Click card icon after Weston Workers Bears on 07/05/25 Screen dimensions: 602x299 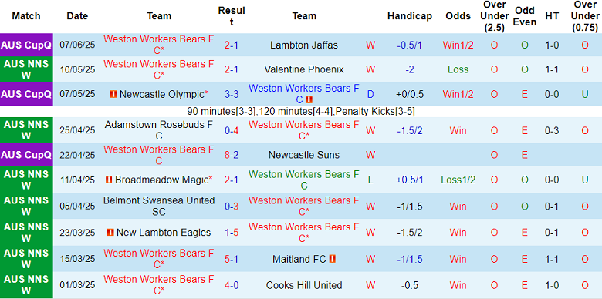click(x=309, y=99)
